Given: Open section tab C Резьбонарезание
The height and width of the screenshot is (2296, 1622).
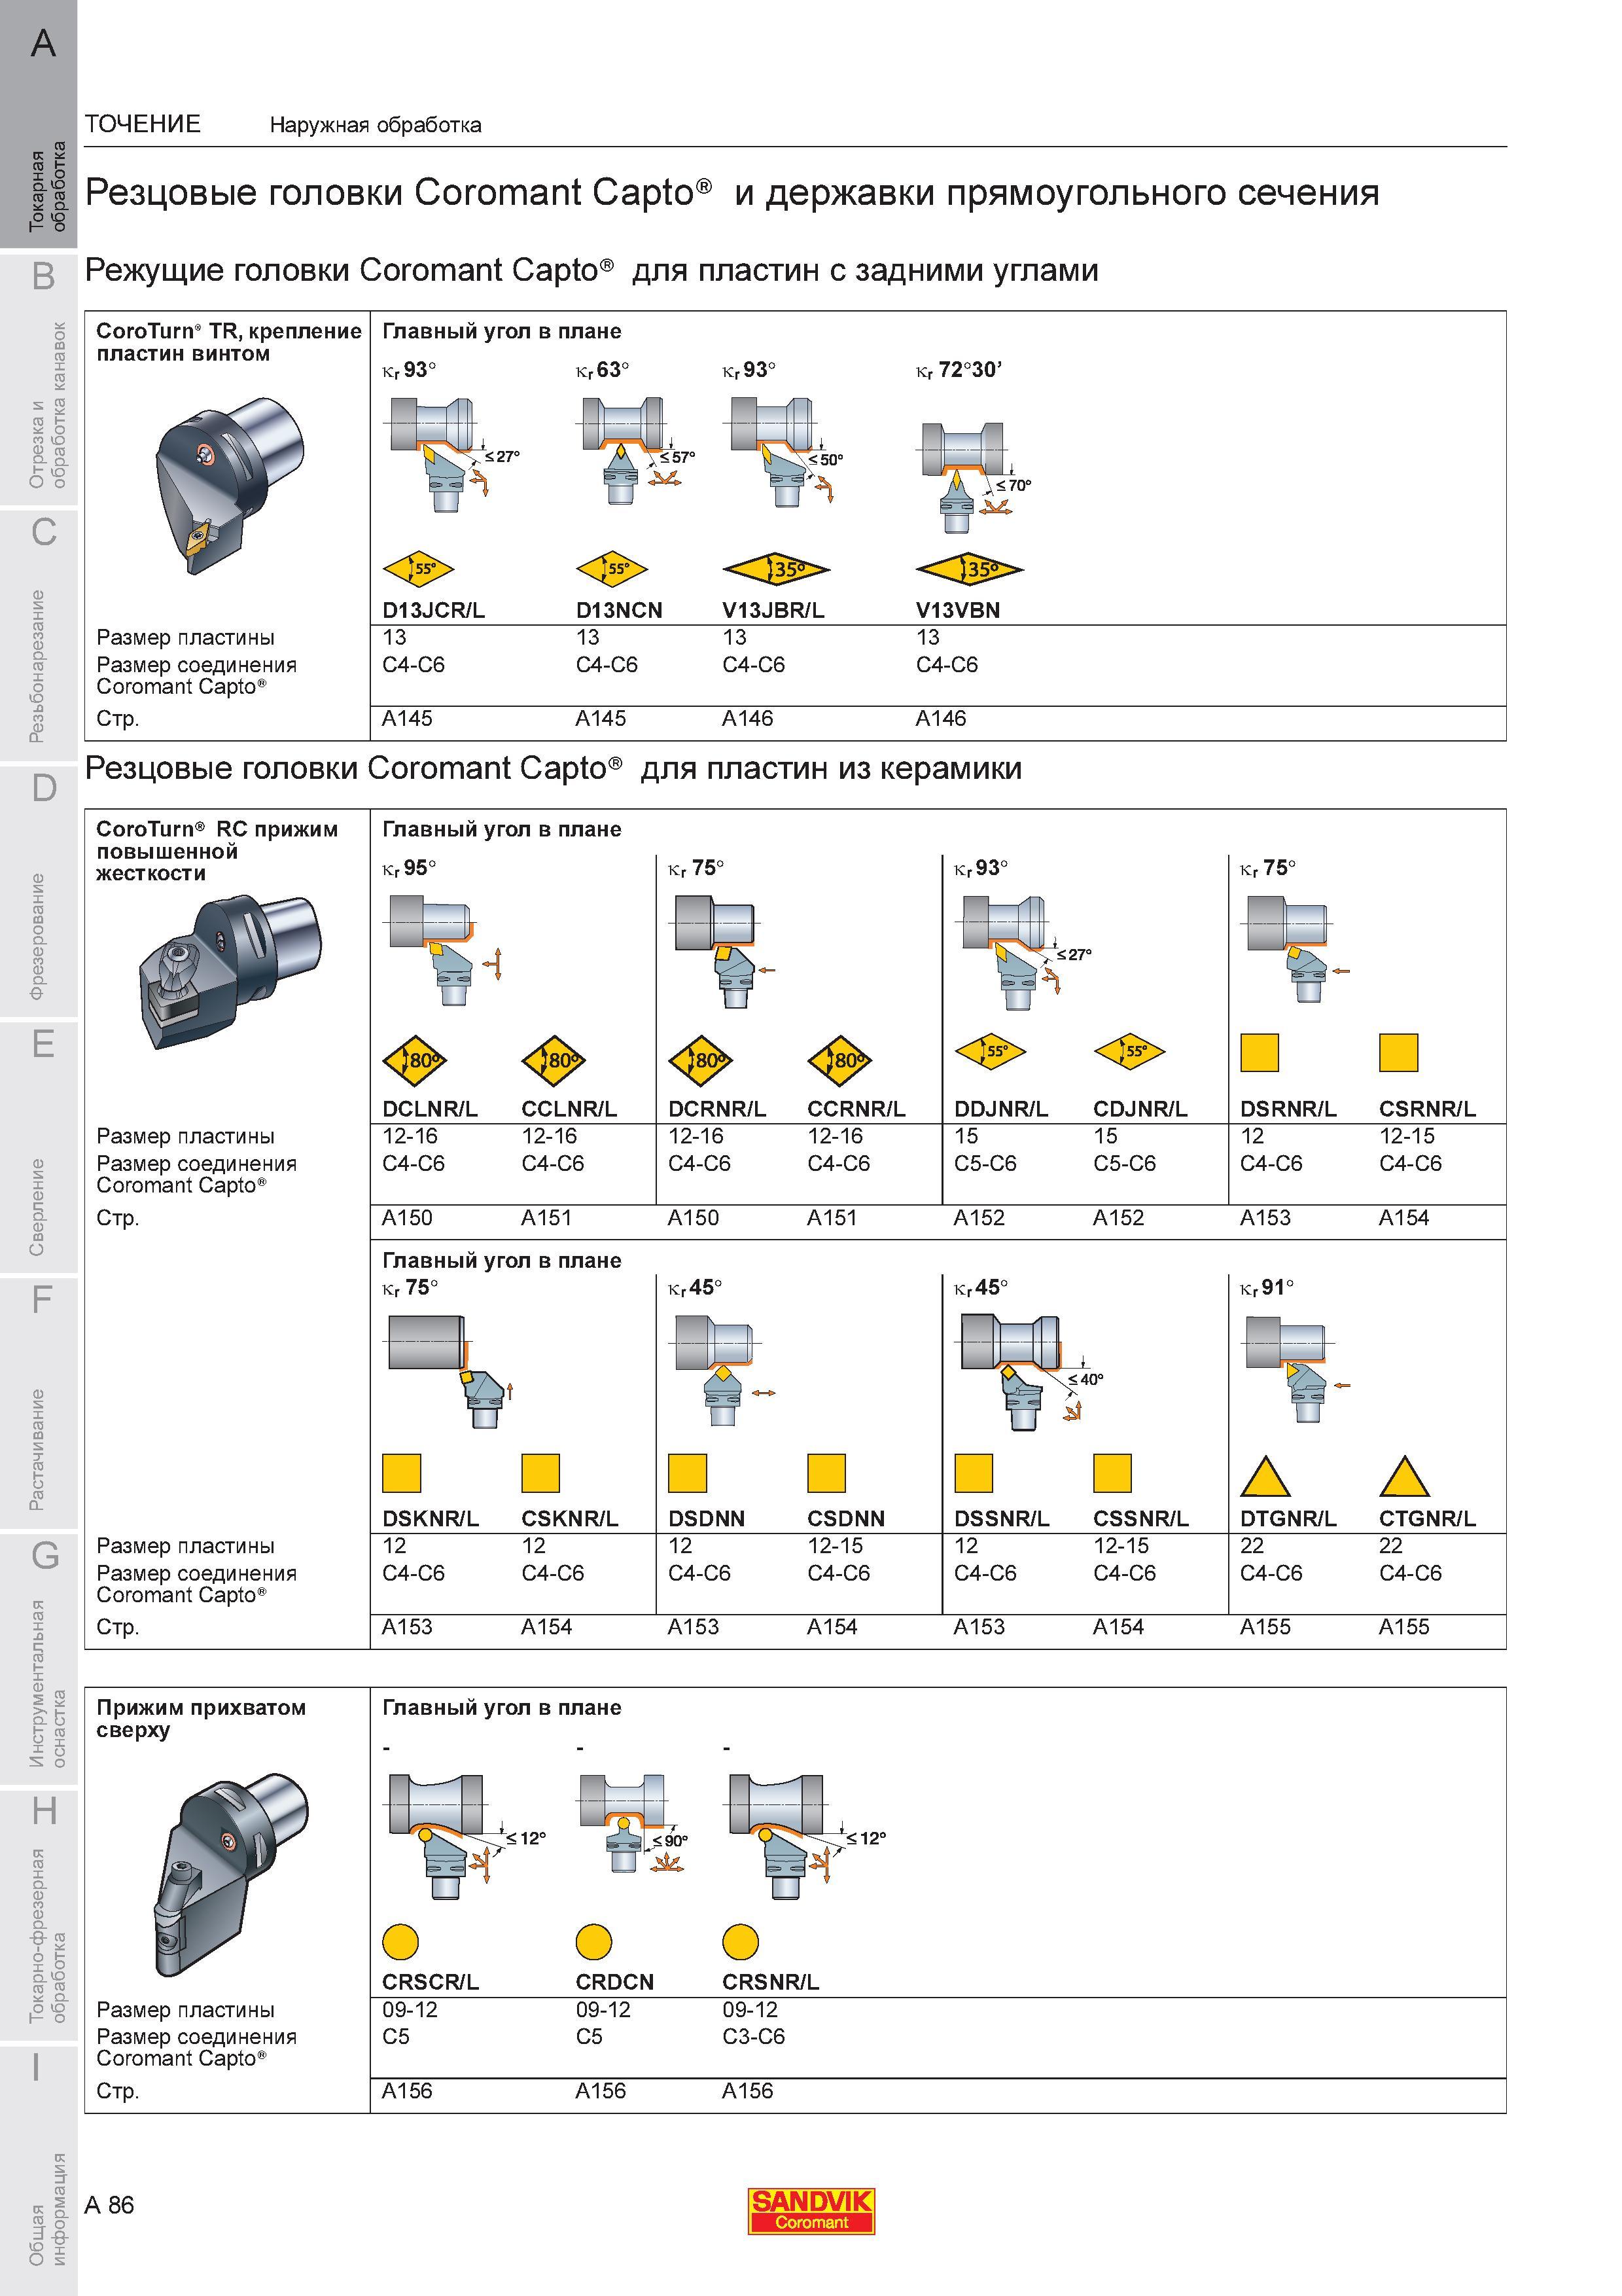Looking at the screenshot, I should pyautogui.click(x=38, y=636).
